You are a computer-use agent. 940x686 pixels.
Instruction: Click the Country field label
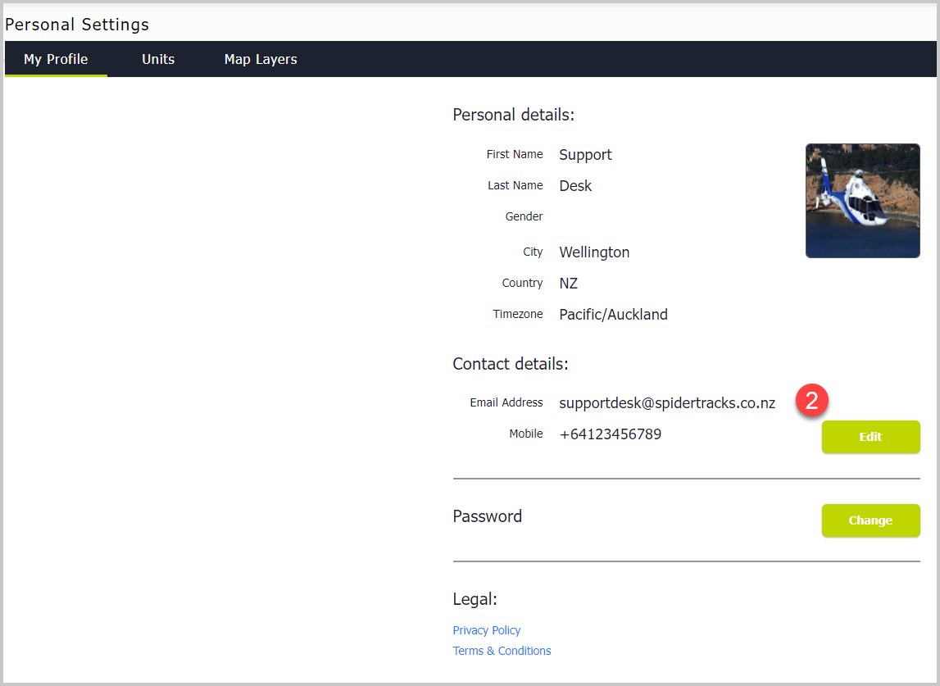pyautogui.click(x=523, y=283)
